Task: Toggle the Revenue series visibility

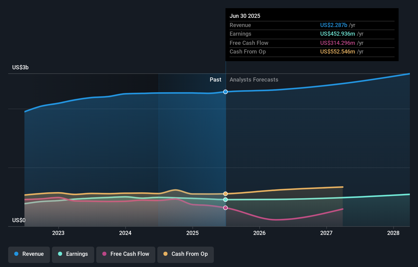Action: pos(29,254)
